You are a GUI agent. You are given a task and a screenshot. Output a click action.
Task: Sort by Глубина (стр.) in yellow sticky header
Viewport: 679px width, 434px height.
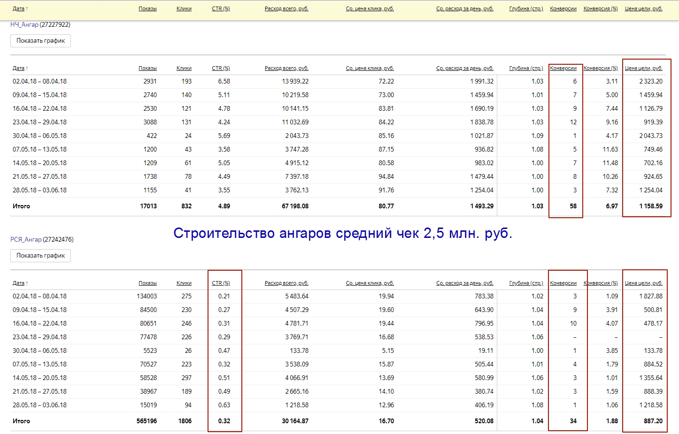point(526,8)
